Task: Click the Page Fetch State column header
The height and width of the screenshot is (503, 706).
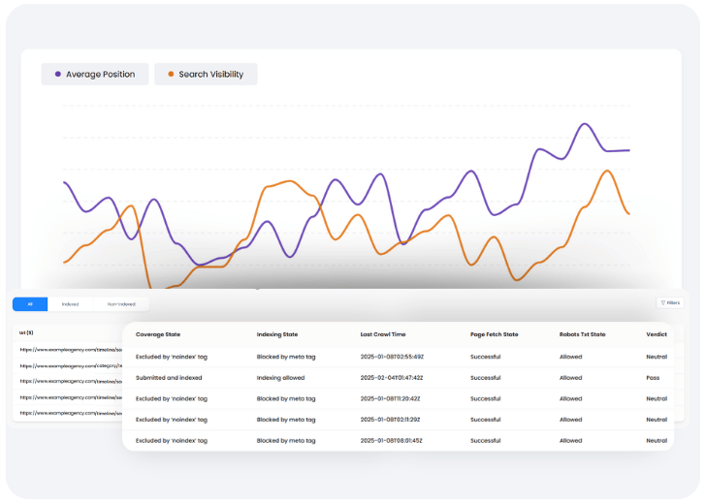Action: 494,334
